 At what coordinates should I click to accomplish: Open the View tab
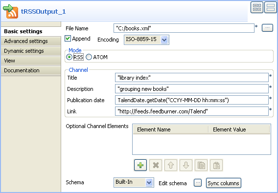(x=31, y=61)
